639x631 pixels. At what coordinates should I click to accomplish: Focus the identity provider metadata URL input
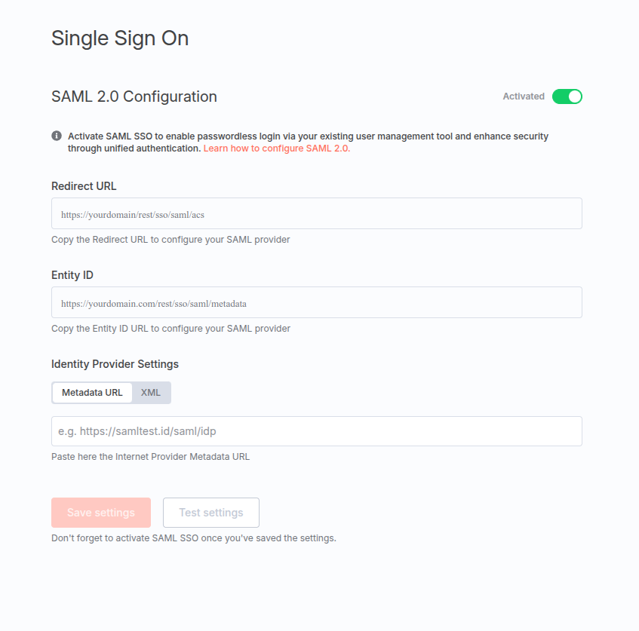(x=317, y=431)
